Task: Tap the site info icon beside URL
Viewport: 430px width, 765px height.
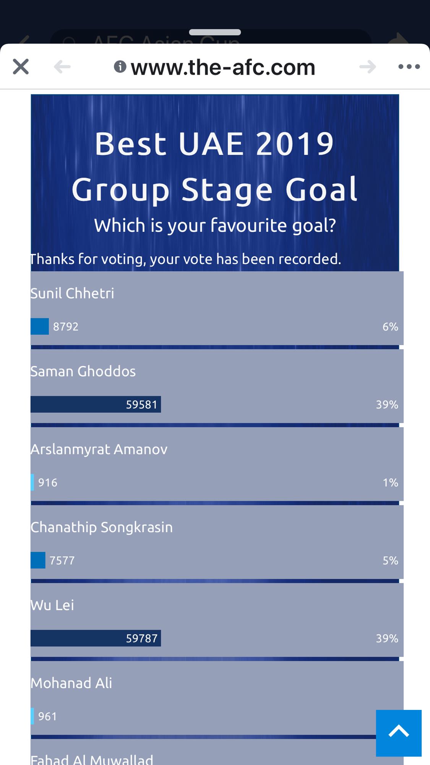Action: coord(120,67)
